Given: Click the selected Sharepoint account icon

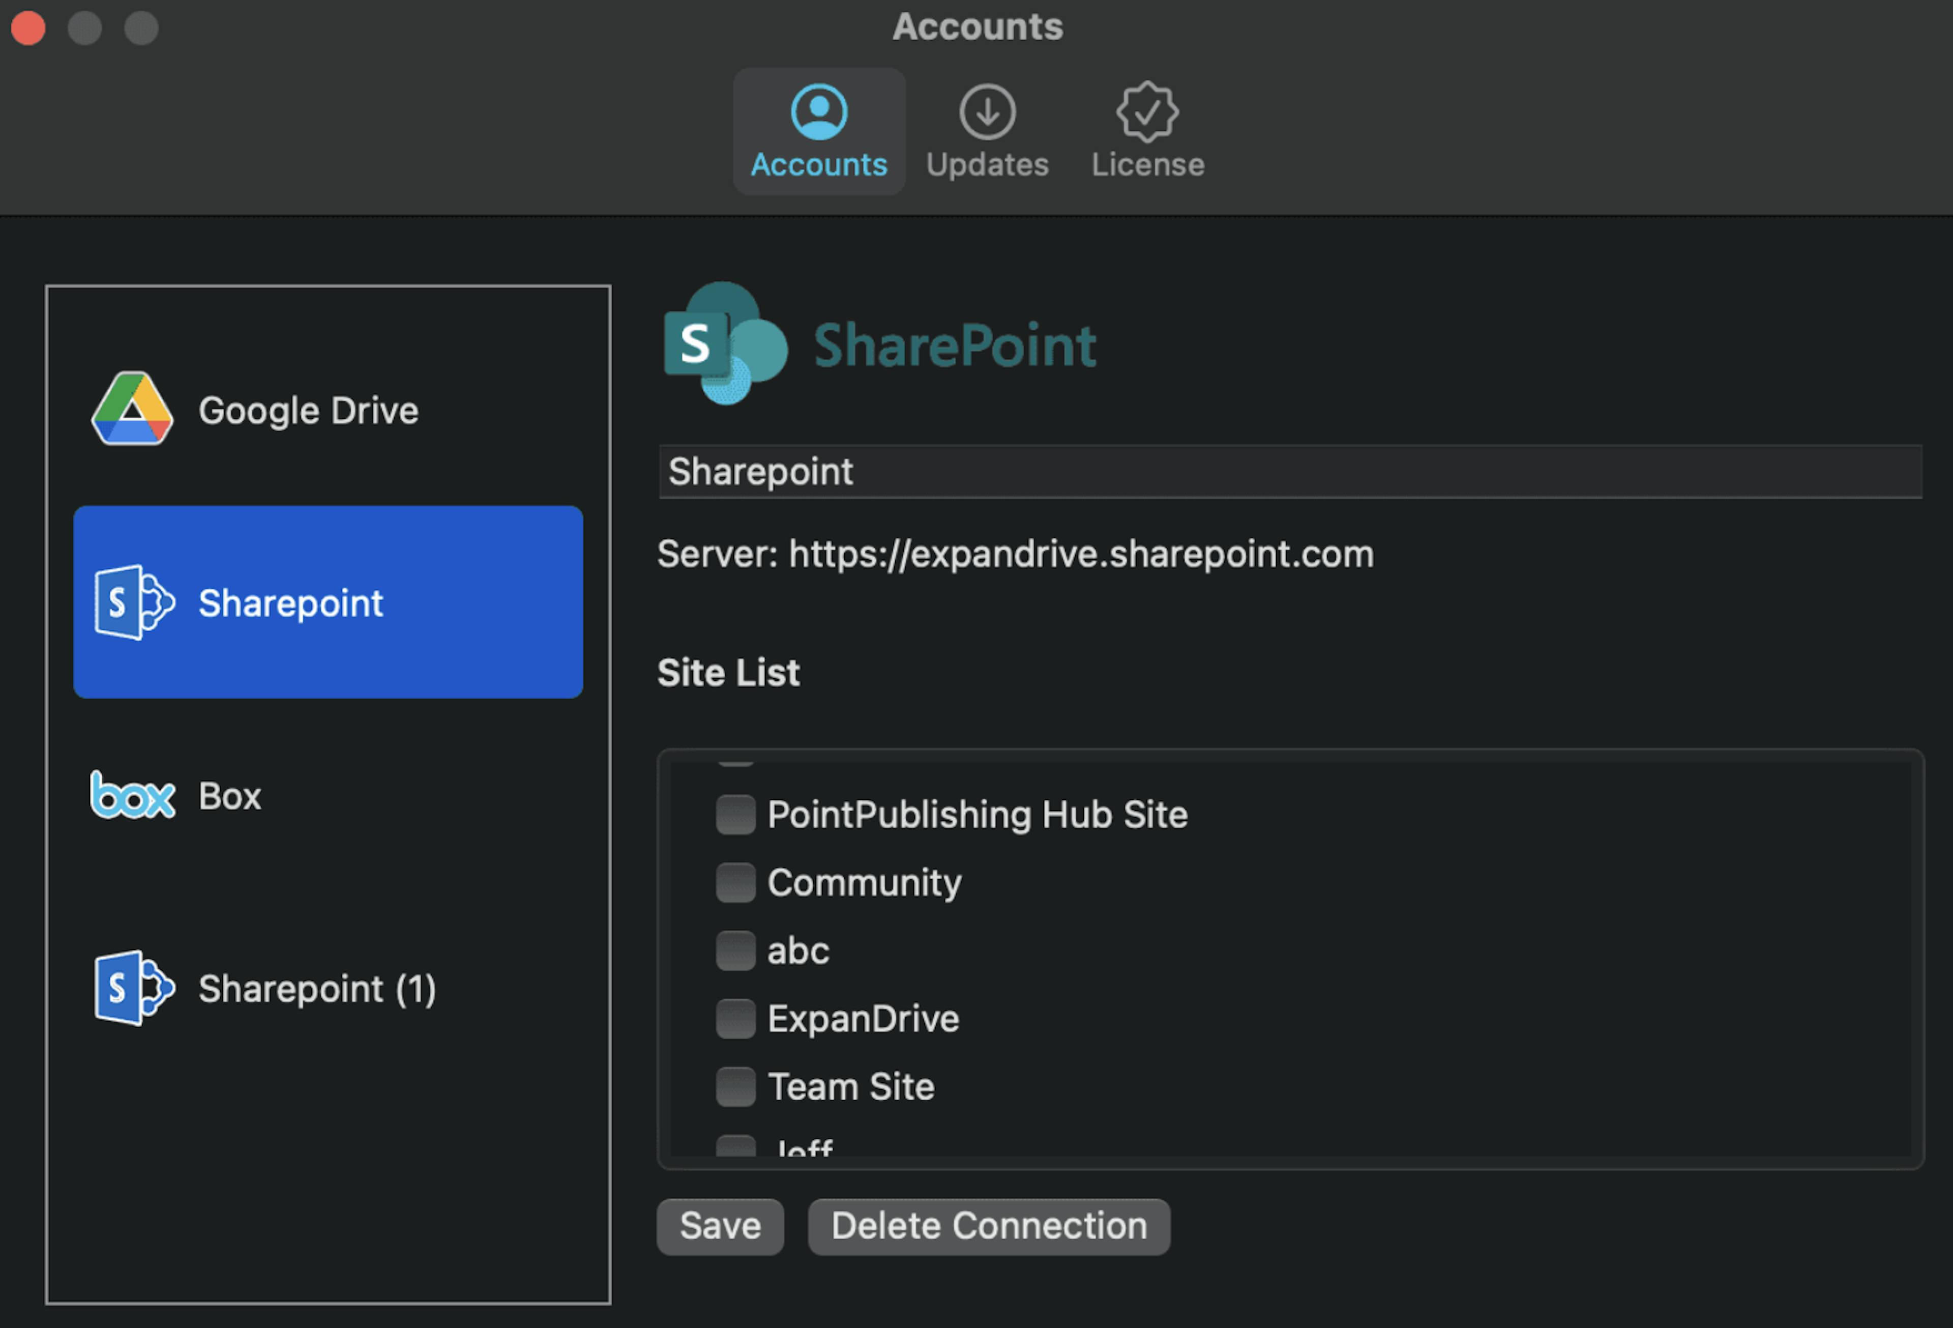Looking at the screenshot, I should click(134, 602).
